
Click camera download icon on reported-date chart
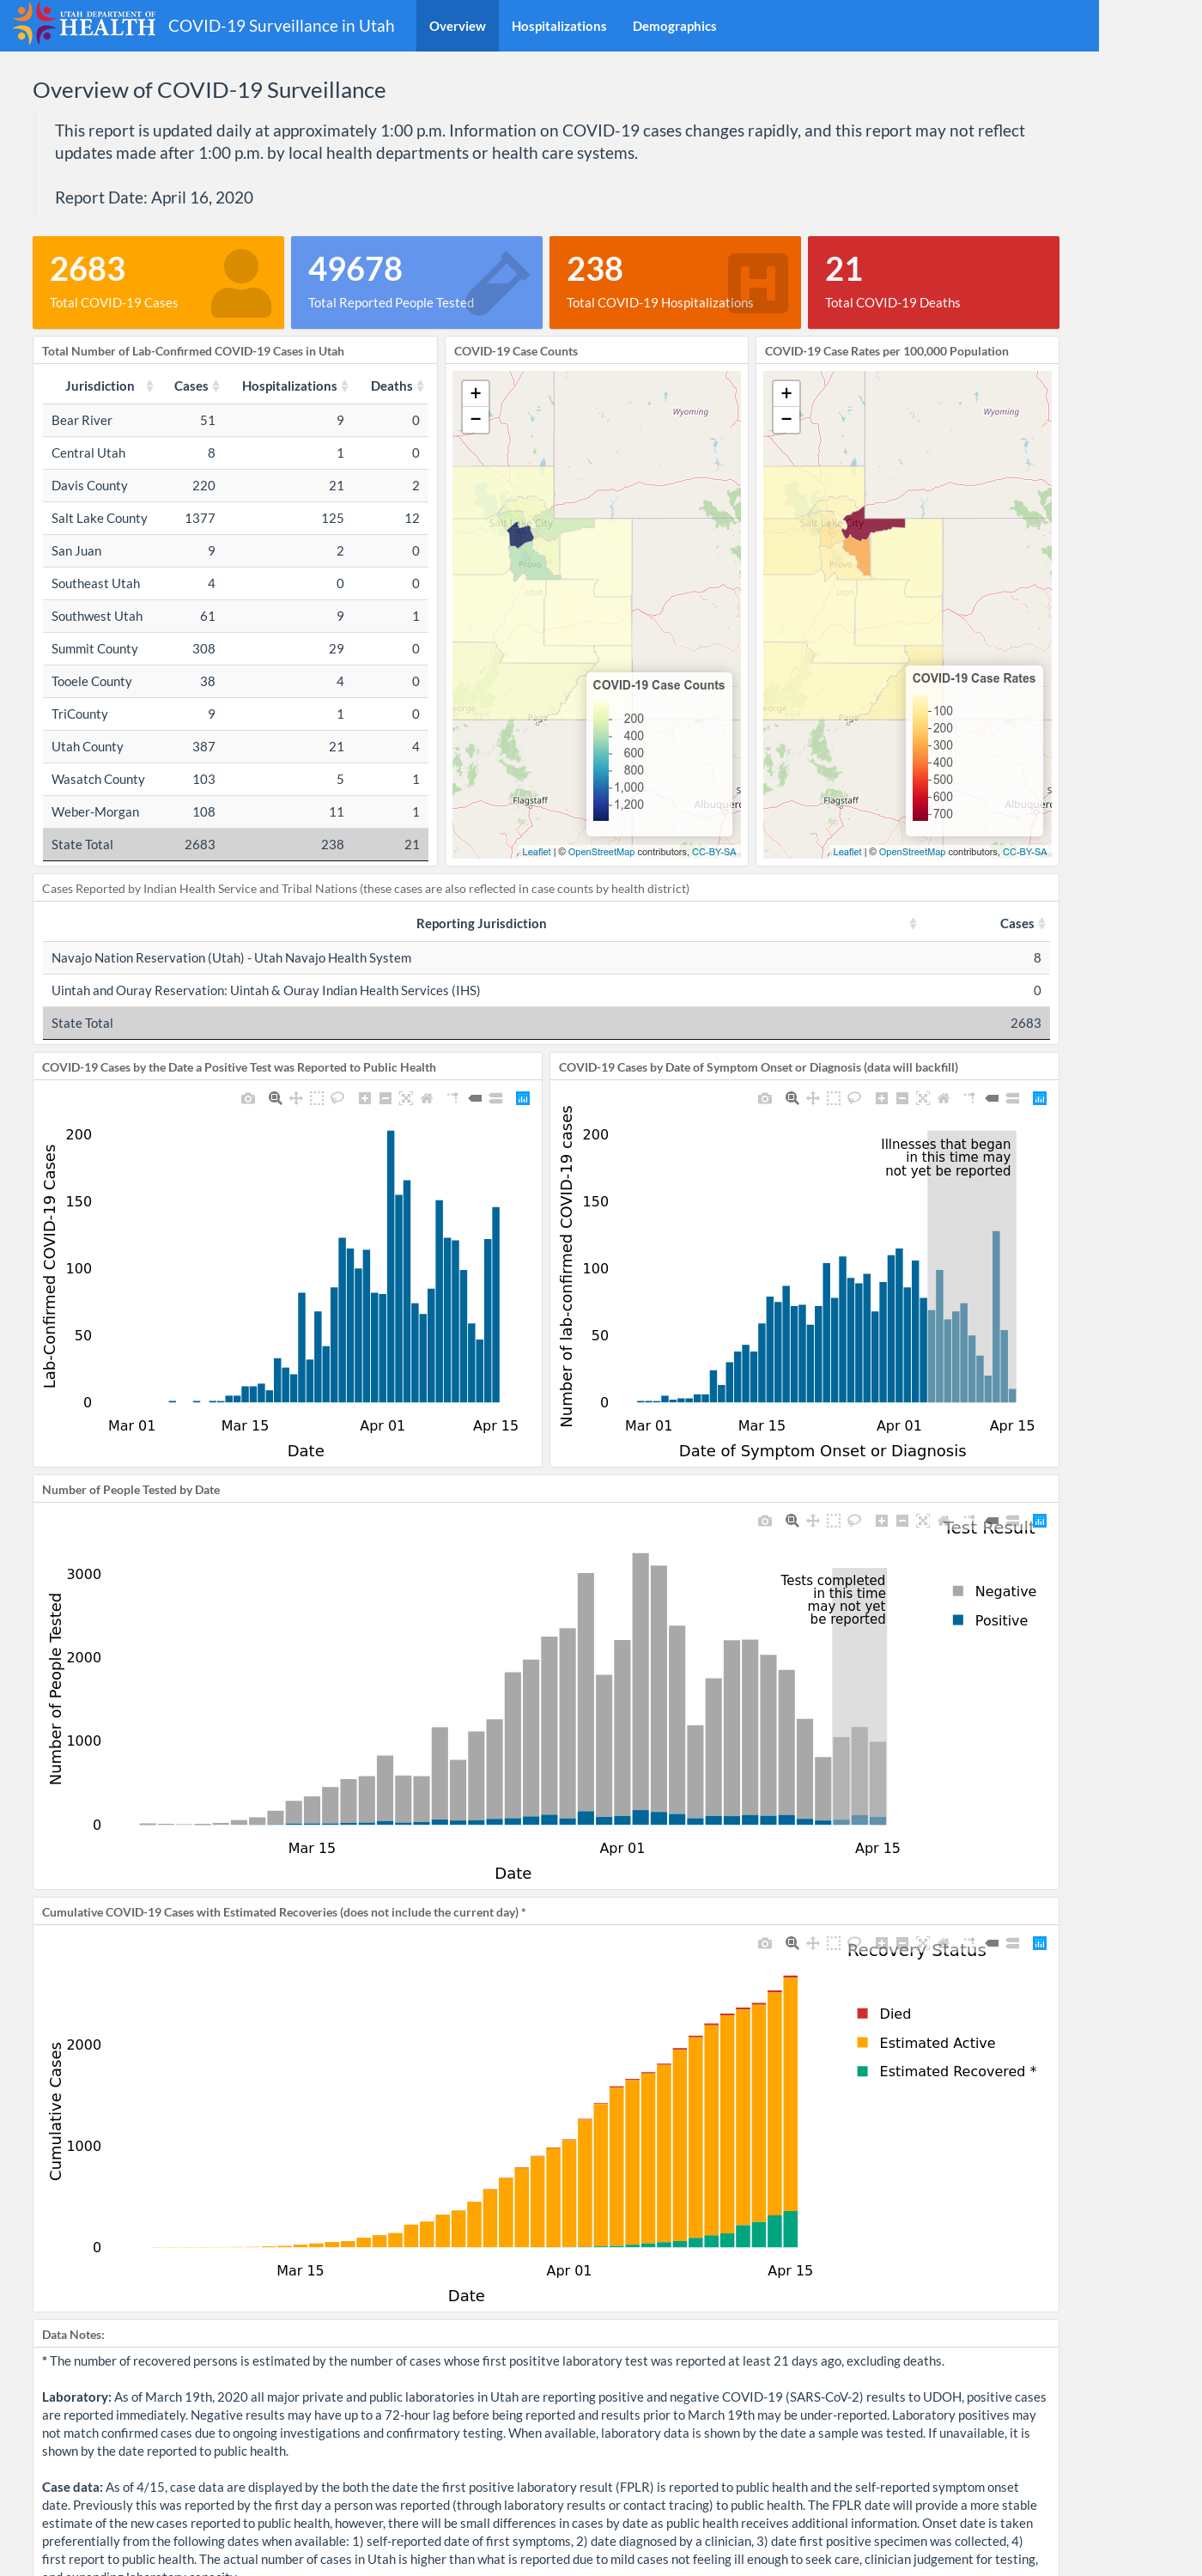tap(248, 1098)
